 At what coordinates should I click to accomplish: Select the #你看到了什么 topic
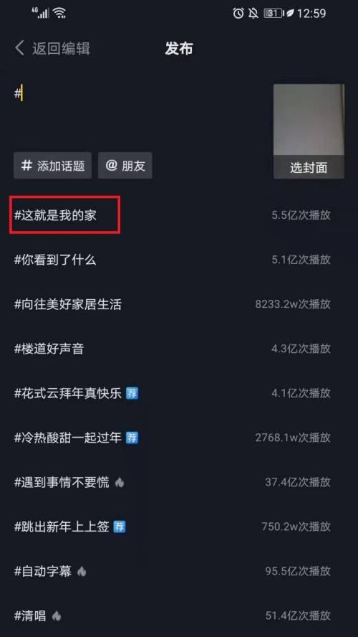(56, 260)
